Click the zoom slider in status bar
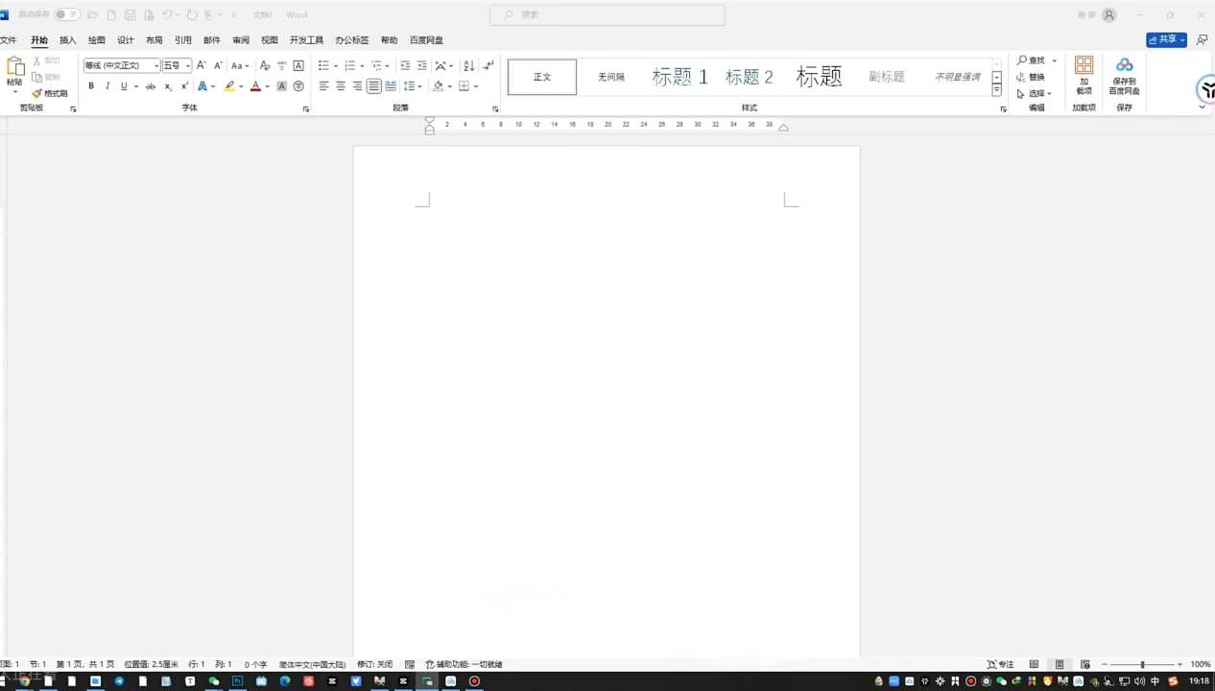Viewport: 1215px width, 691px height. coord(1142,664)
